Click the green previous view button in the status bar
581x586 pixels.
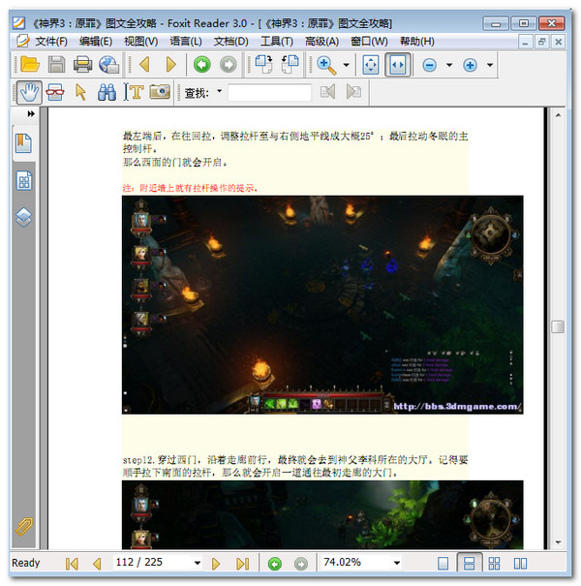point(275,564)
